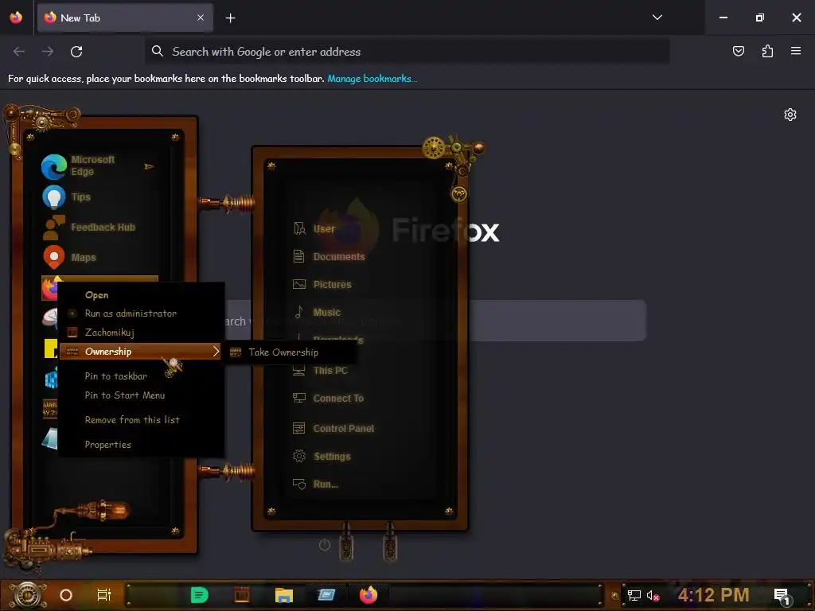Click the back navigation arrow
Screen dimensions: 815x611
pyautogui.click(x=19, y=52)
